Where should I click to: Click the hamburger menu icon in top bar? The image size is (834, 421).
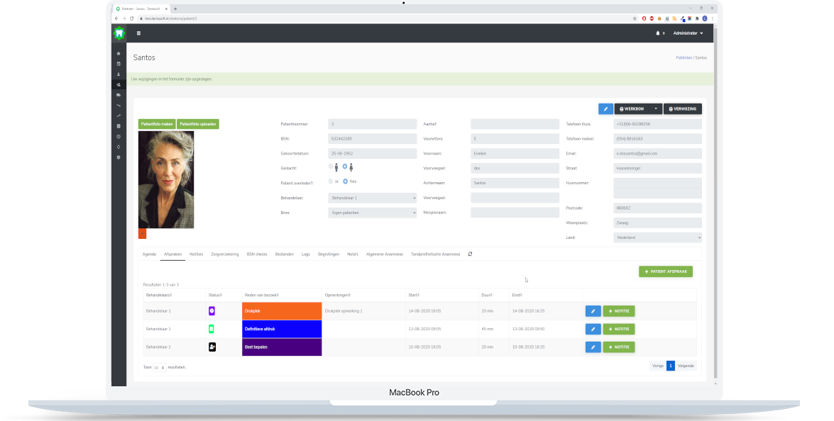[138, 33]
